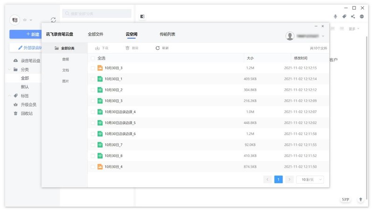373x212 pixels.
Task: Select the 音频 category filter
Action: point(65,59)
